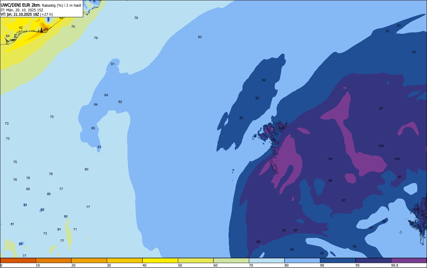
Task: Click the legend tick label 50
Action: (x=180, y=265)
